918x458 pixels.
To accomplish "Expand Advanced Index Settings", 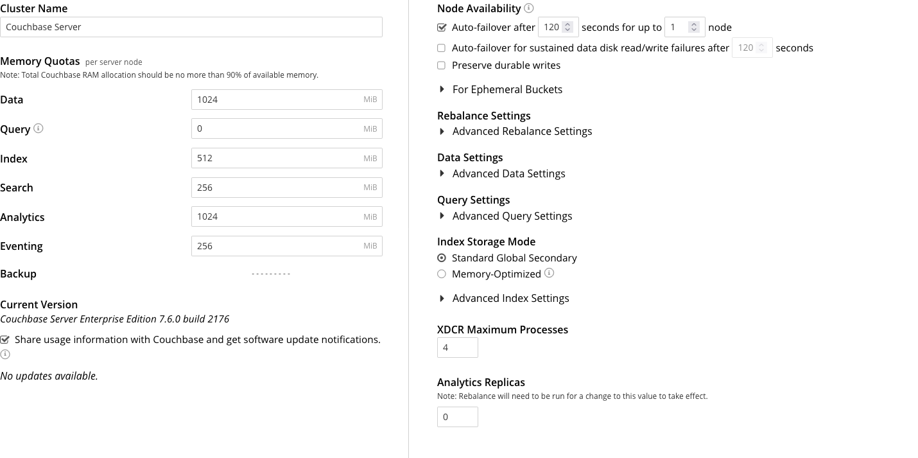I will (x=503, y=298).
